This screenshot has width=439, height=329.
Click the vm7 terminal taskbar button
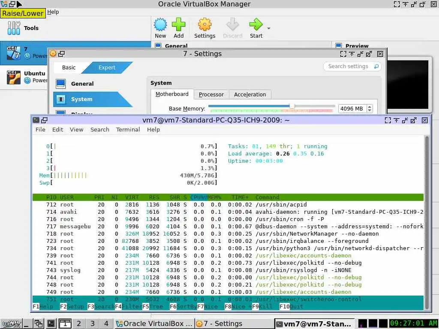[x=314, y=324]
